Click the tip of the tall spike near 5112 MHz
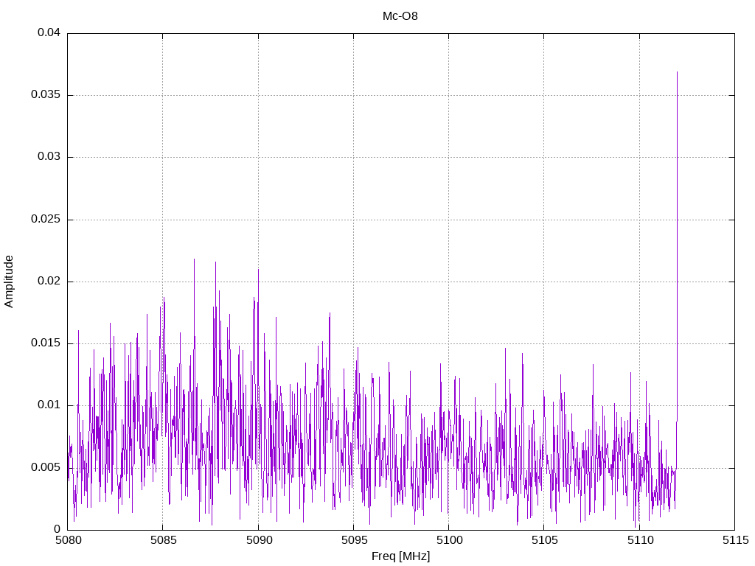The height and width of the screenshot is (566, 755). pyautogui.click(x=677, y=72)
